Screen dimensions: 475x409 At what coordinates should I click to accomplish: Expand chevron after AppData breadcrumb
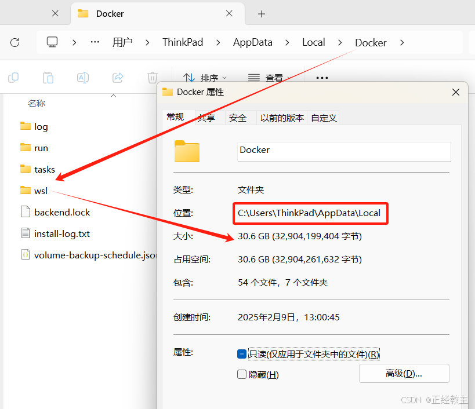[287, 43]
